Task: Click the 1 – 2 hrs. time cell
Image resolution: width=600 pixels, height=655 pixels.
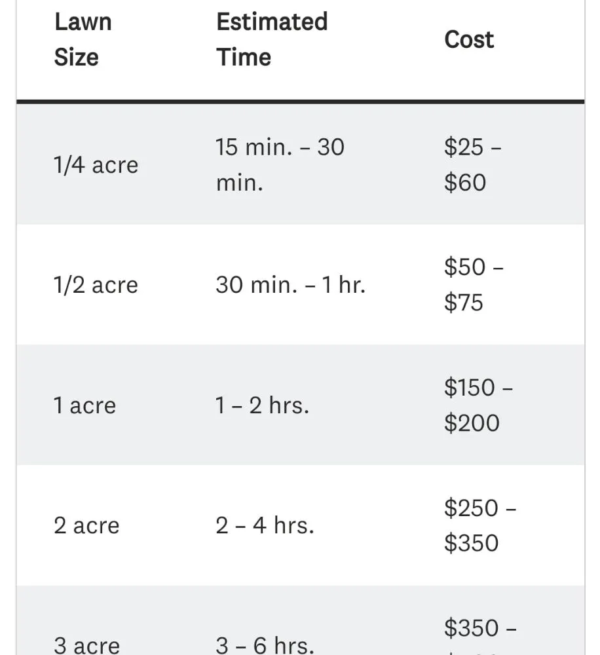Action: click(262, 405)
